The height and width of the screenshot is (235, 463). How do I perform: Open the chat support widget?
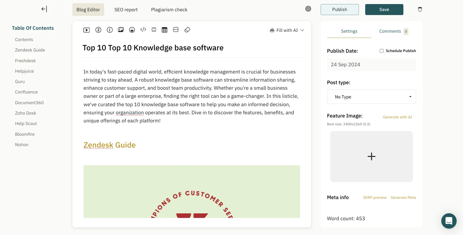coord(449,221)
